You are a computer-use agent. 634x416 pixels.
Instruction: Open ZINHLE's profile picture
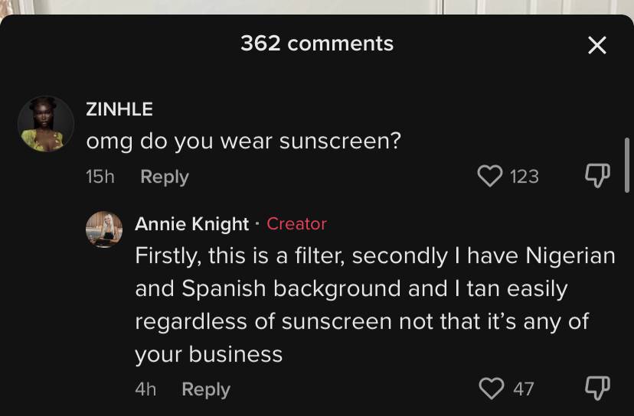(46, 124)
